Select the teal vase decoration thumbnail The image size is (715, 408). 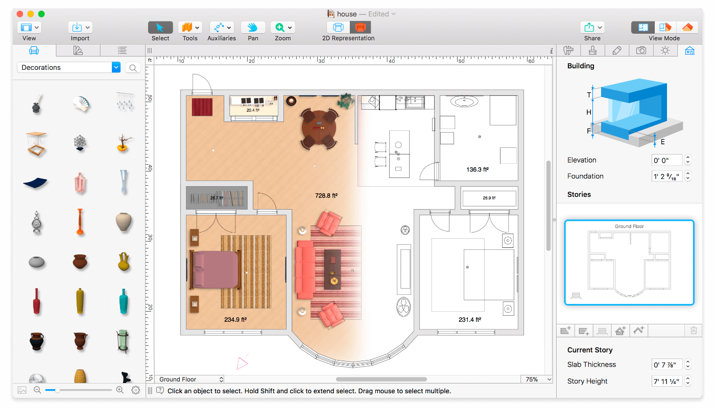(123, 301)
